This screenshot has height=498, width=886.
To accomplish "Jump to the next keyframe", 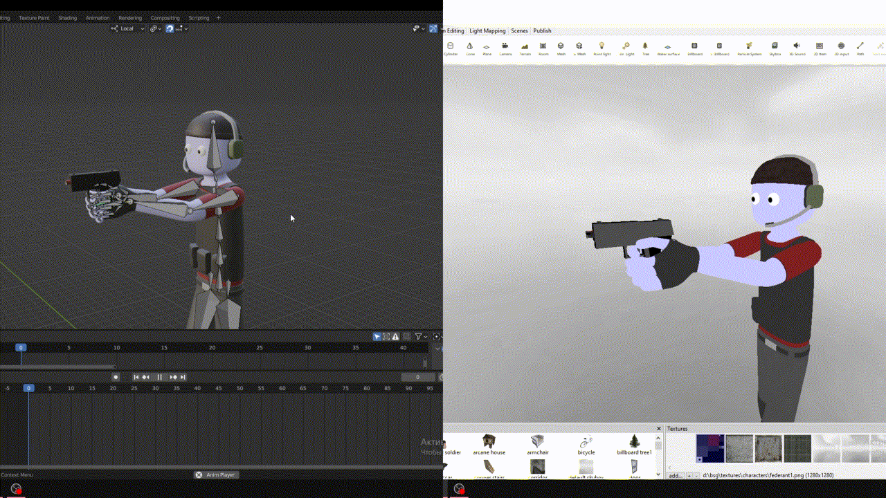I will pyautogui.click(x=173, y=377).
